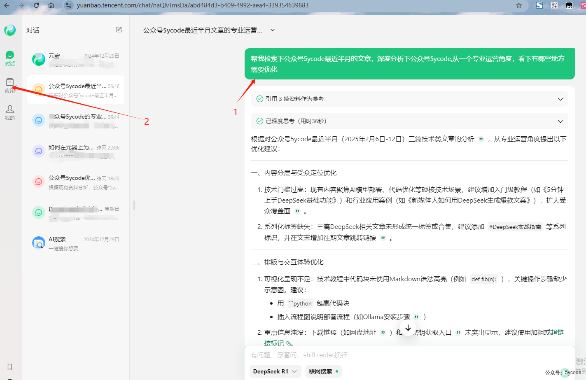This screenshot has width=586, height=380.
Task: Bookmark this page with star icon
Action: 519,5
